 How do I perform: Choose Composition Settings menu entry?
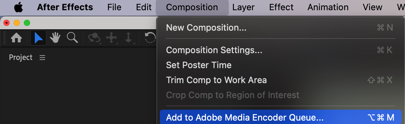pos(280,50)
